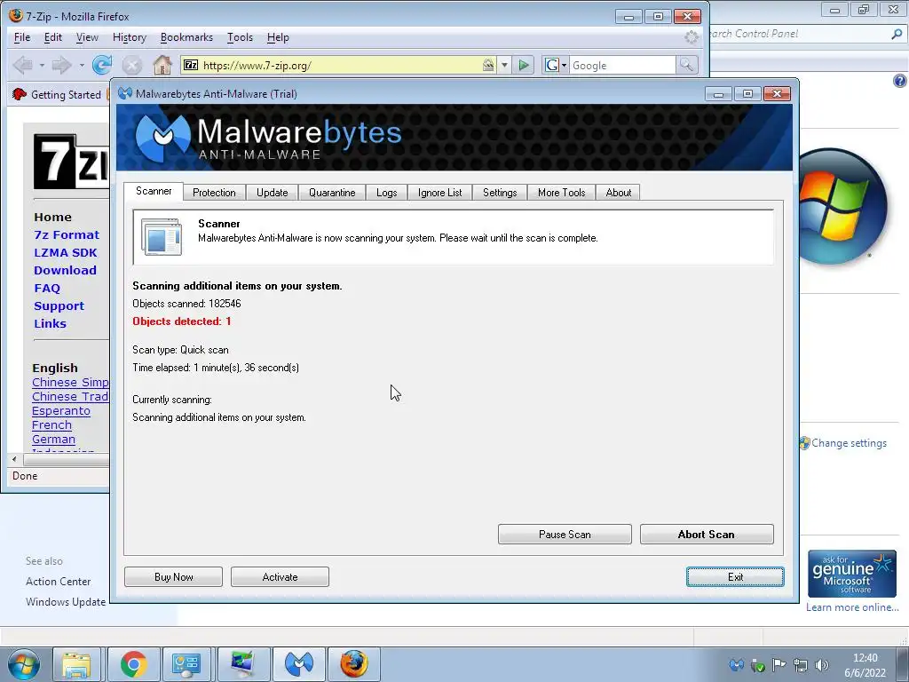909x682 pixels.
Task: Open LZMA SDK link on 7-Zip page
Action: (x=66, y=253)
